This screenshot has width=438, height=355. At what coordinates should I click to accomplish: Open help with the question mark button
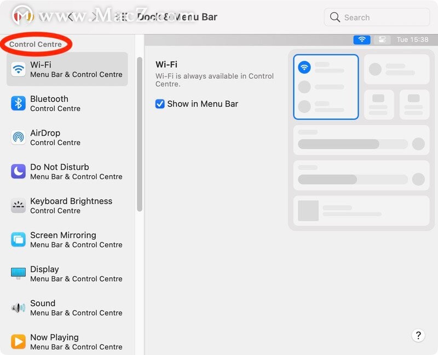(x=418, y=335)
